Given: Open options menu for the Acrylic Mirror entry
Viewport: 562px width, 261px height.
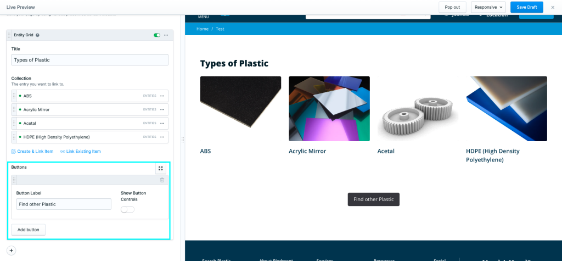Looking at the screenshot, I should pyautogui.click(x=162, y=109).
